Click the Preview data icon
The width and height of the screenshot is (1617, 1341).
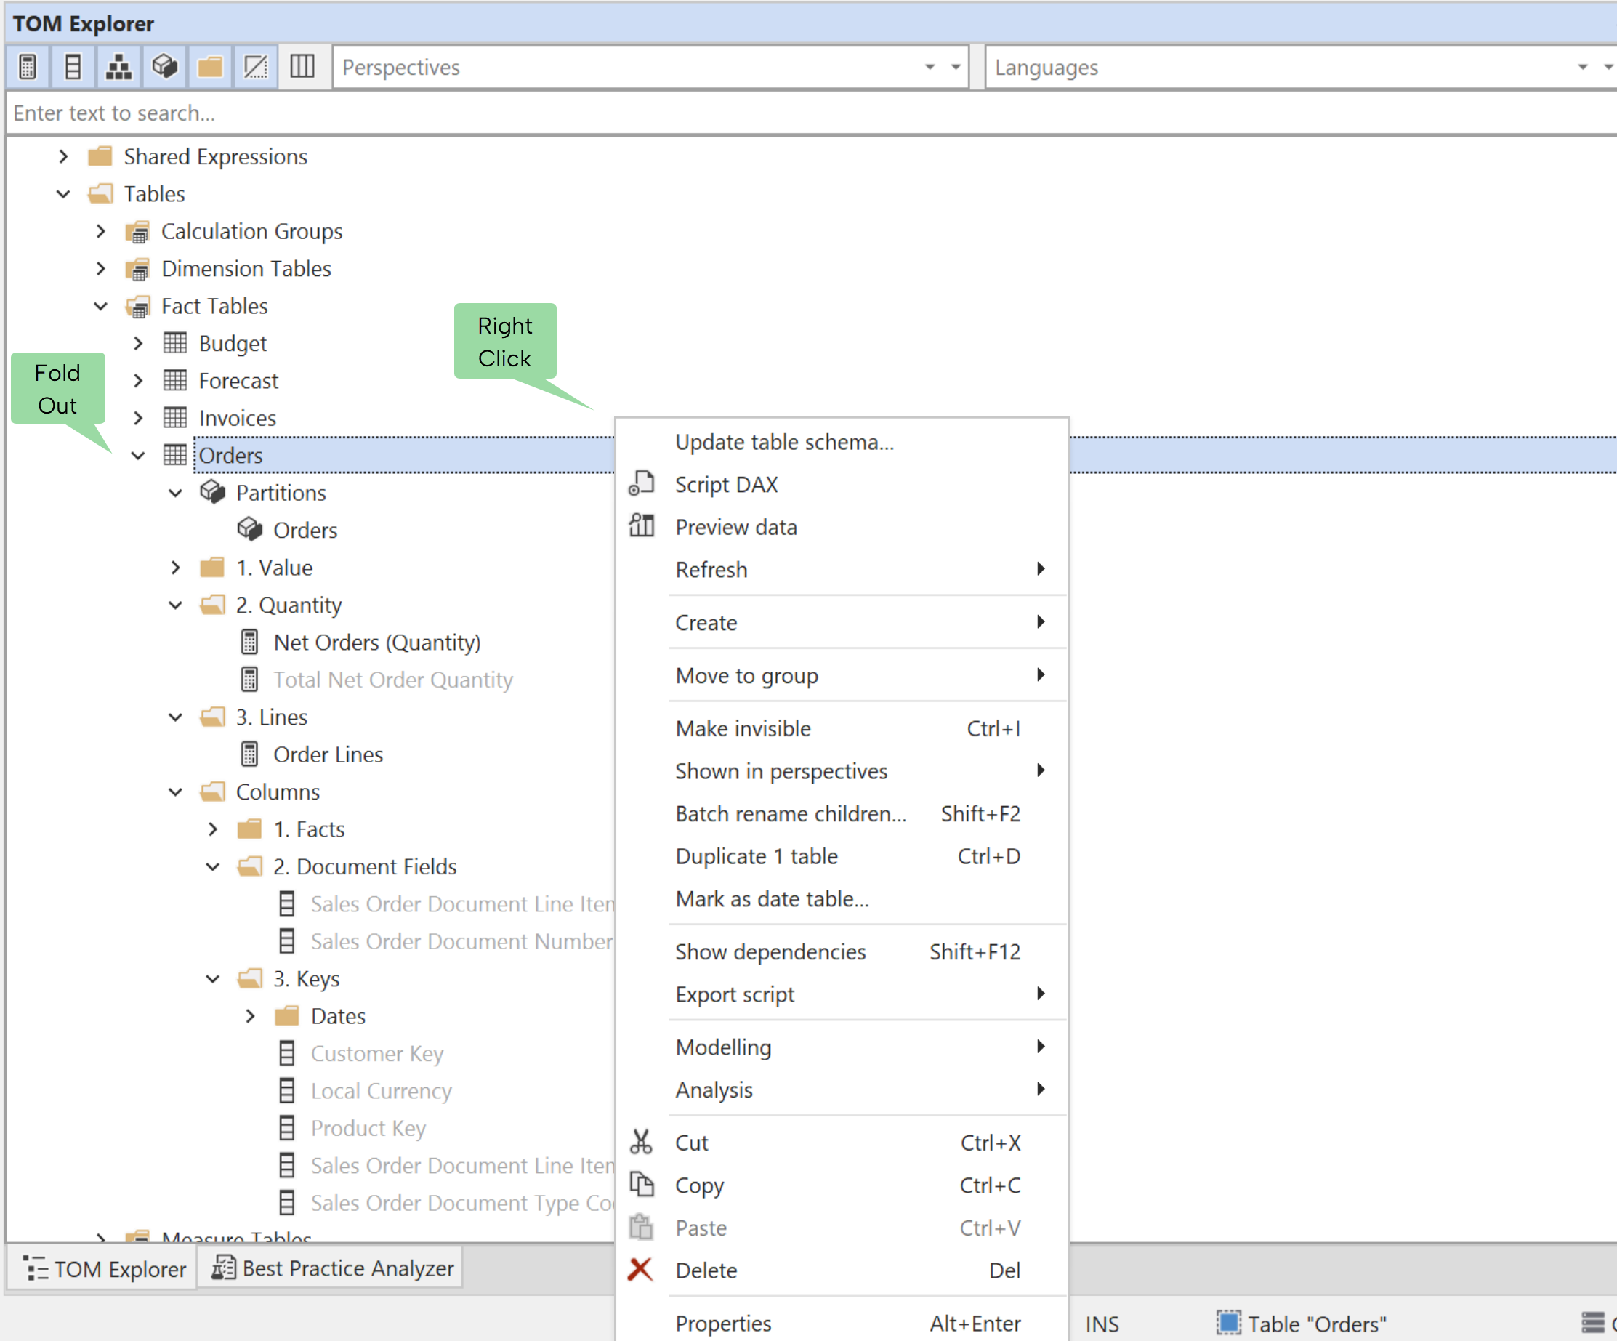click(642, 526)
